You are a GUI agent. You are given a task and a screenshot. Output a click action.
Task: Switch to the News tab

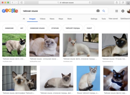pyautogui.click(x=52, y=19)
